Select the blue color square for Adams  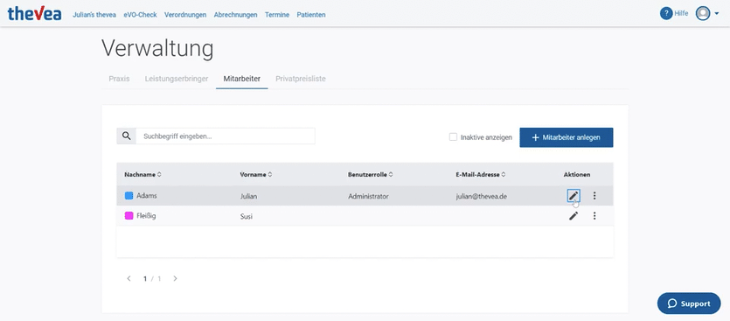click(129, 196)
